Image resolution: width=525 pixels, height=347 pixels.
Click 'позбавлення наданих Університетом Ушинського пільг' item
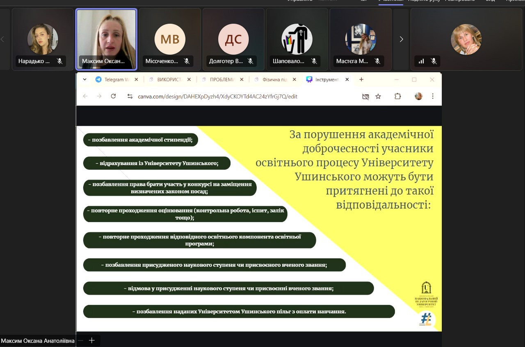239,311
